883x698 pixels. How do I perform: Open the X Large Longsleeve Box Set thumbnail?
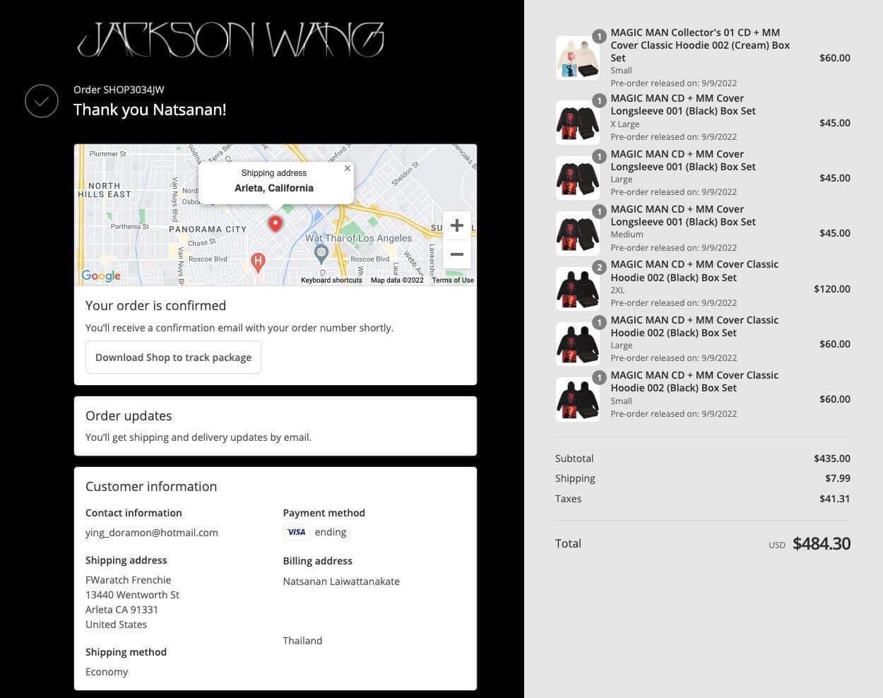578,122
